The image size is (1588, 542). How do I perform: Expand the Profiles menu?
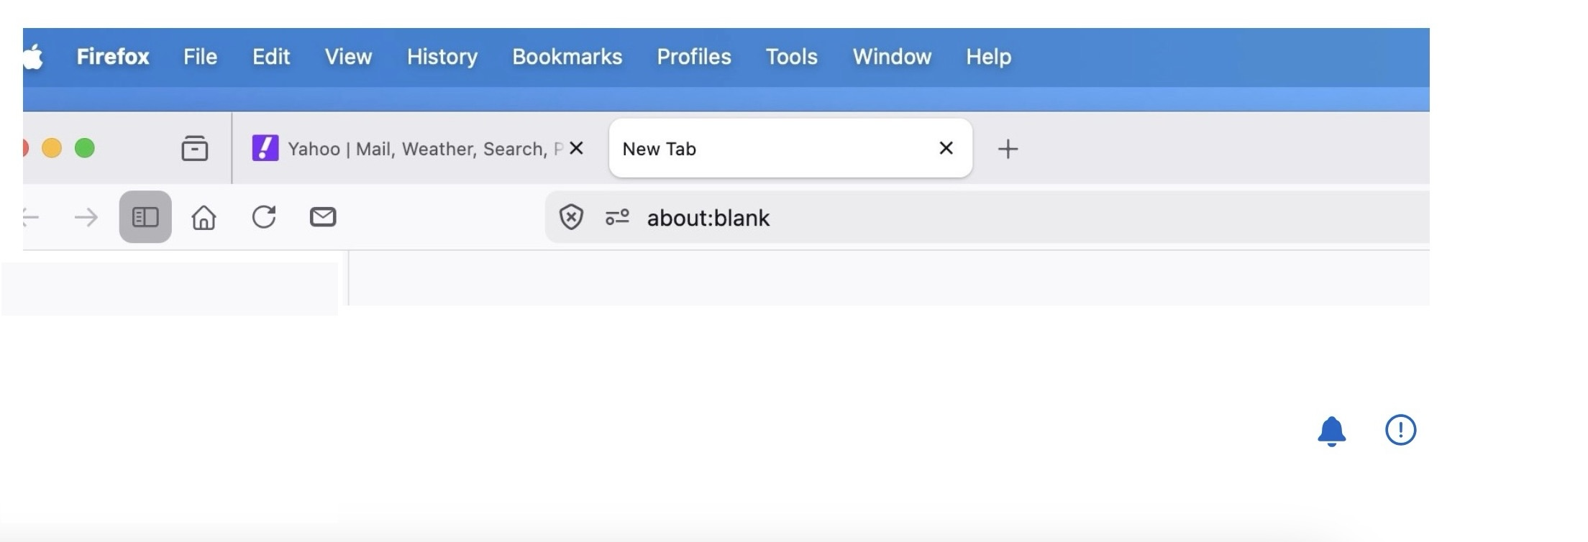(693, 57)
